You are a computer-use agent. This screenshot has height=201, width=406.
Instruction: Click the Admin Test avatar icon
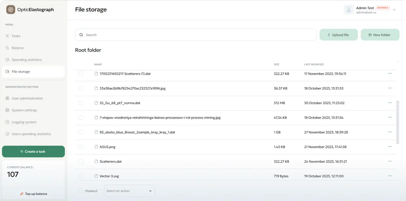coord(348,10)
